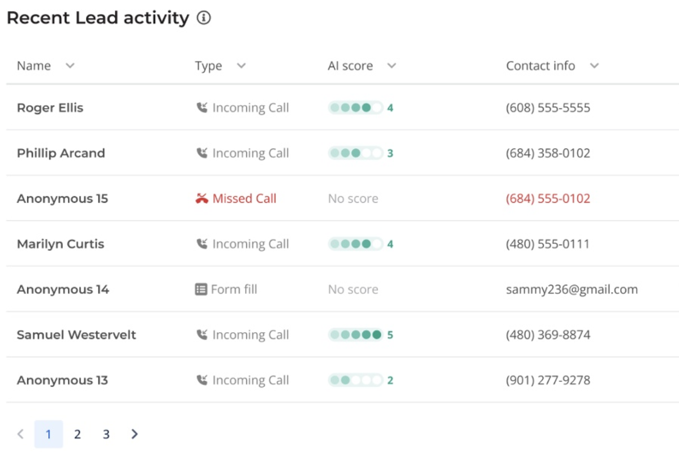Click the incoming call icon for Roger Ellis
Screen dimensions: 679x452
[201, 108]
